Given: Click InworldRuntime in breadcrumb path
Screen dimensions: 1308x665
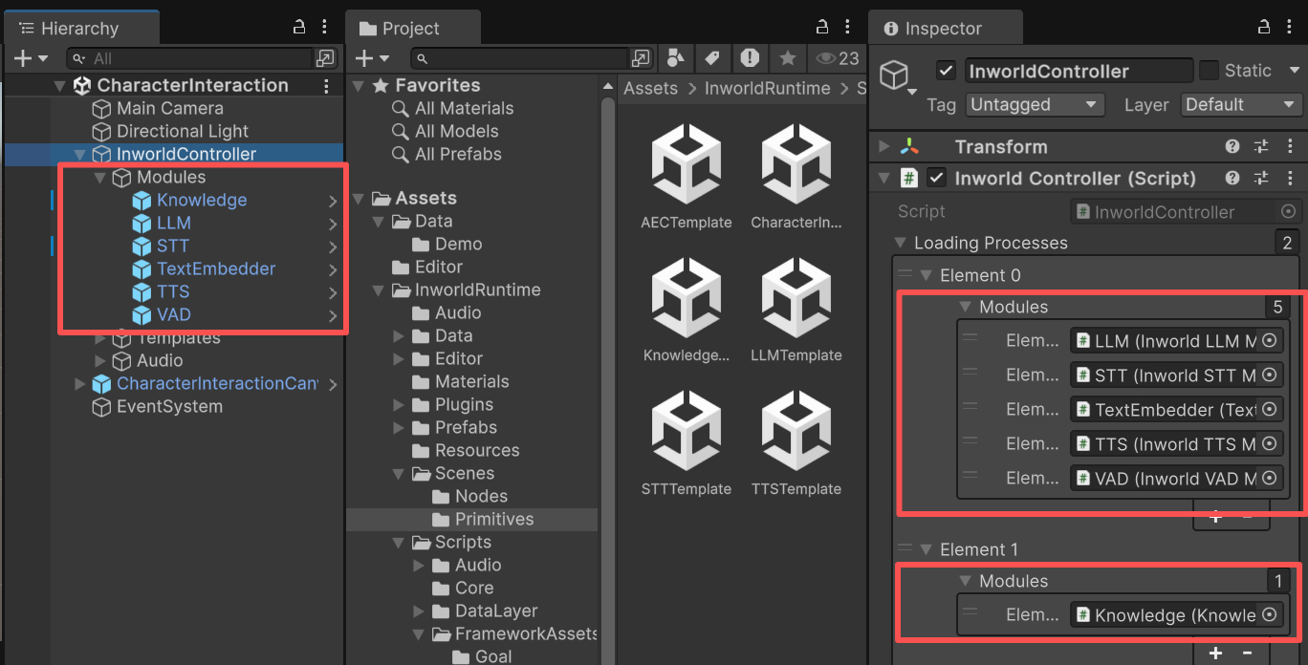Looking at the screenshot, I should click(x=767, y=89).
